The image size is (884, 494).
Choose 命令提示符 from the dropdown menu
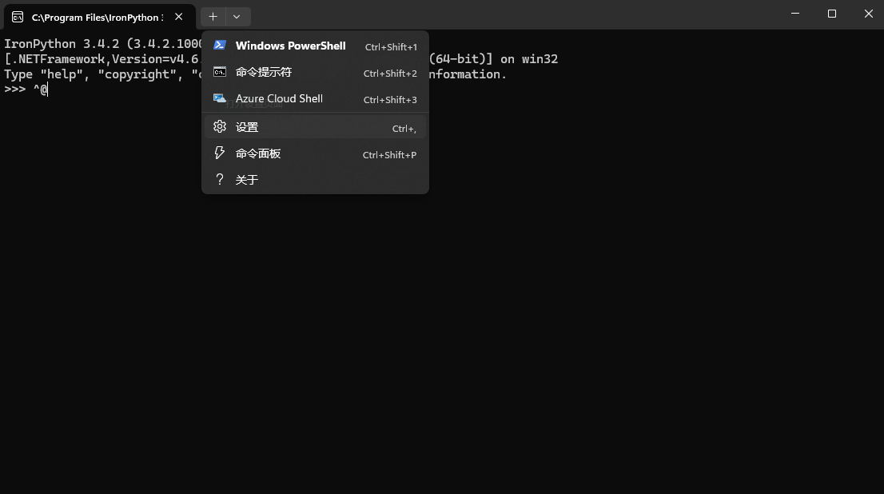pyautogui.click(x=264, y=73)
